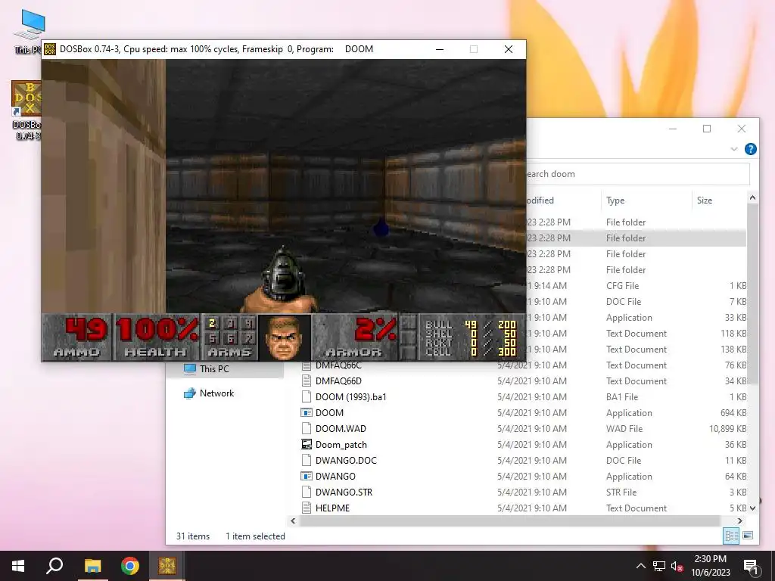The width and height of the screenshot is (775, 581).
Task: Click the DMFAQ66D document icon
Action: tap(307, 381)
